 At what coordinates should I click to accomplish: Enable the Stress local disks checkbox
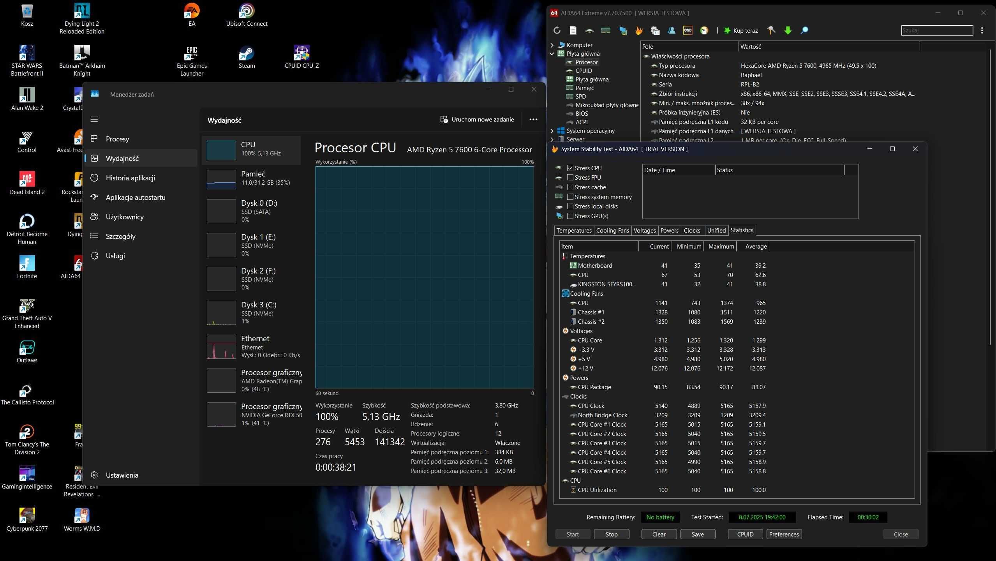(x=570, y=206)
